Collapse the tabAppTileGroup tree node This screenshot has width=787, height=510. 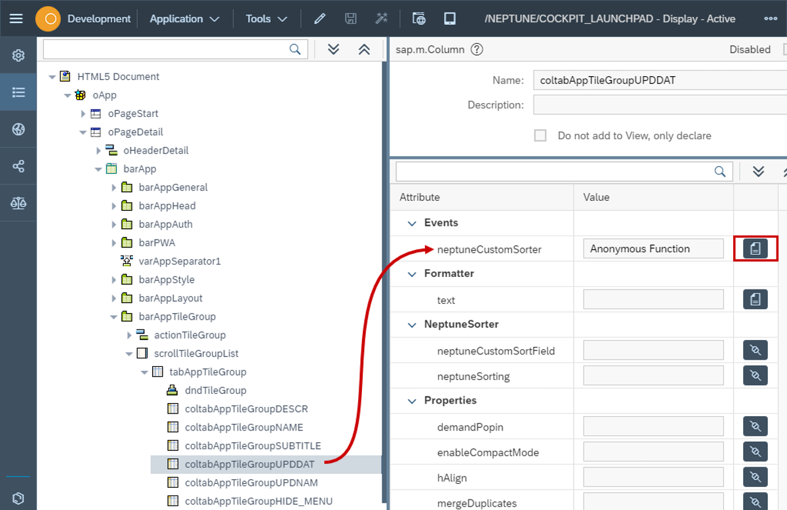pyautogui.click(x=144, y=372)
